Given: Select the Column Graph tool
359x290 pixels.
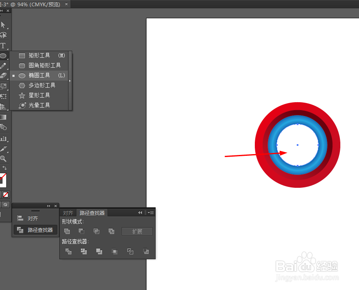Looking at the screenshot, I should 3,138.
